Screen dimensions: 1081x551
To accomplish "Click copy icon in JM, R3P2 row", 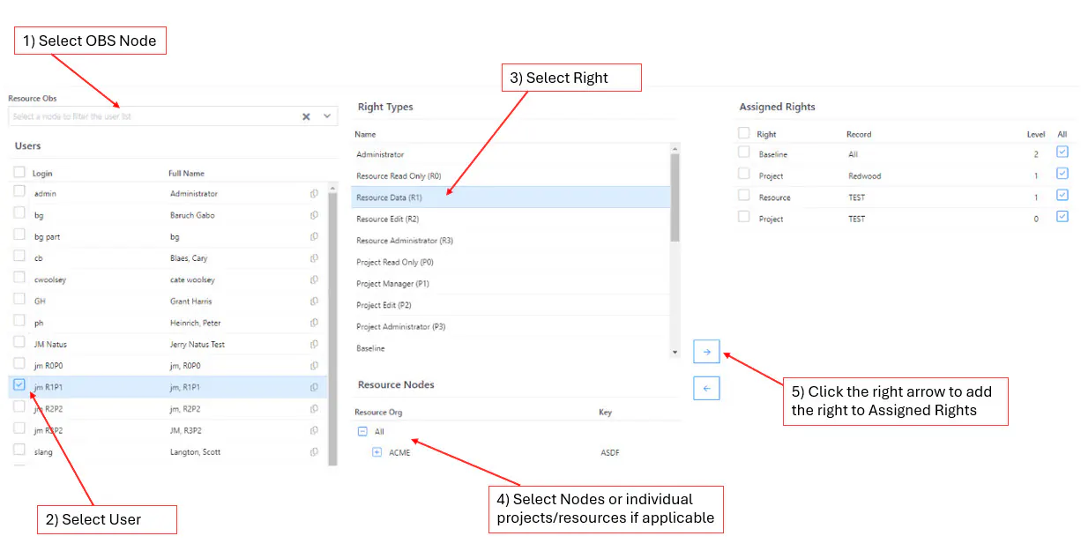I will coord(314,430).
